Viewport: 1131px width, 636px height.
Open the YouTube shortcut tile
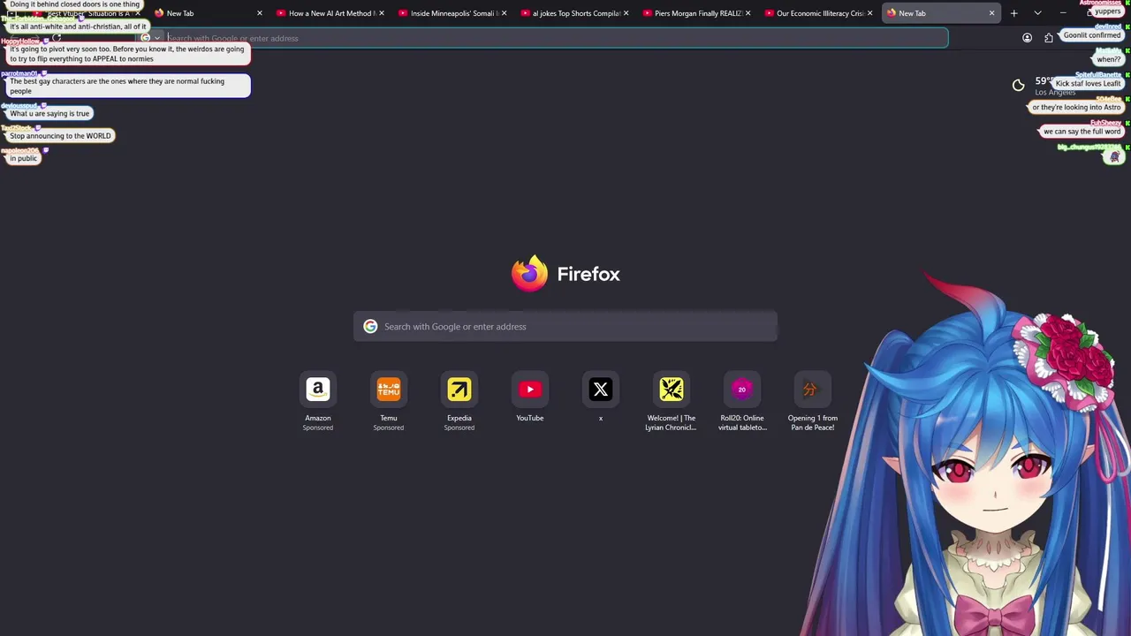click(x=530, y=390)
